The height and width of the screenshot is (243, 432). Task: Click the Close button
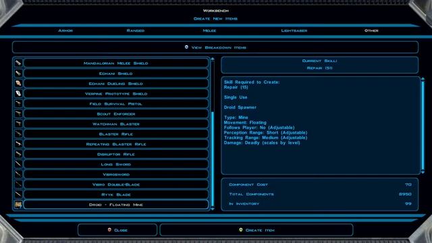coord(117,230)
